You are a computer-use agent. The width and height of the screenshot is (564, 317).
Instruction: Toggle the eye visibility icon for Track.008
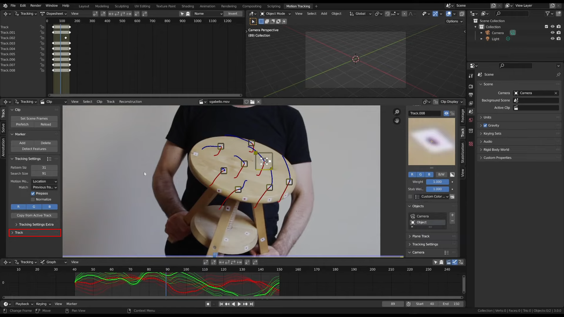[x=446, y=113]
